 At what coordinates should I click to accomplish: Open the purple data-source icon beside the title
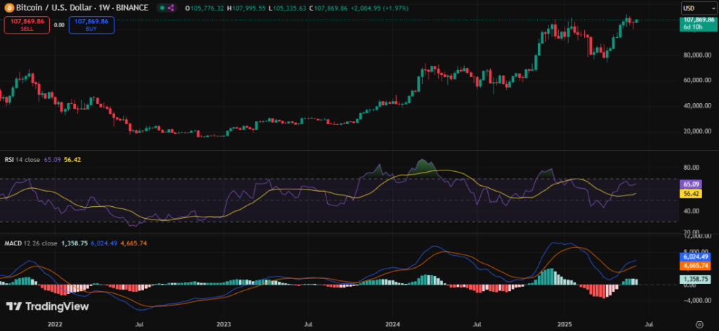[171, 8]
